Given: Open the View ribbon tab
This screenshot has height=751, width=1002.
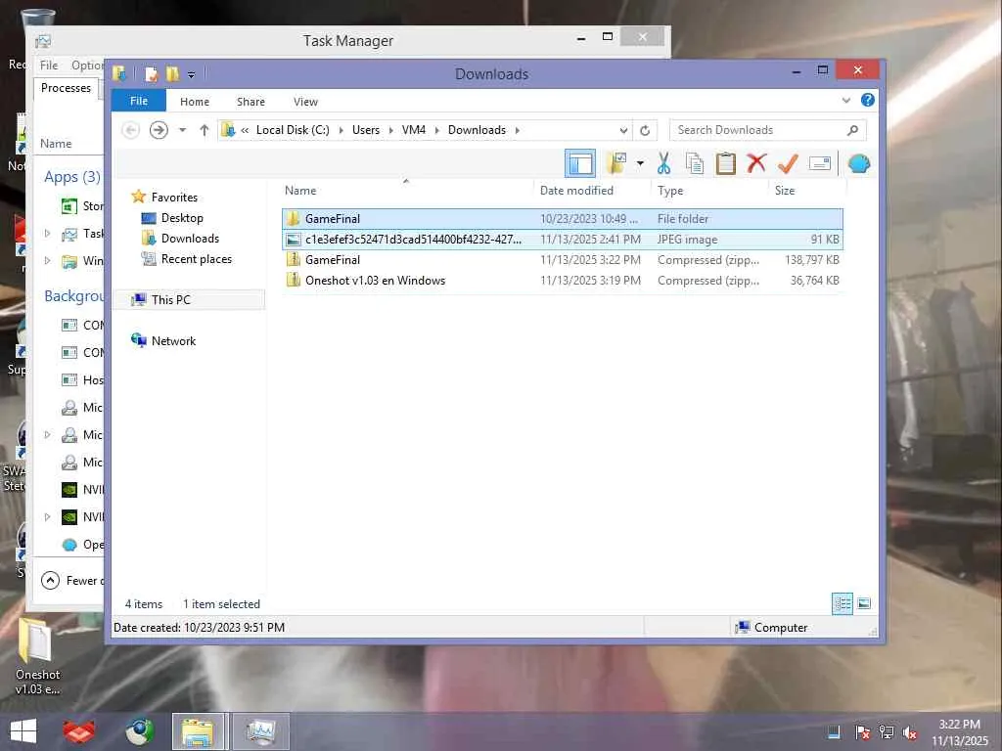Looking at the screenshot, I should click(x=305, y=102).
